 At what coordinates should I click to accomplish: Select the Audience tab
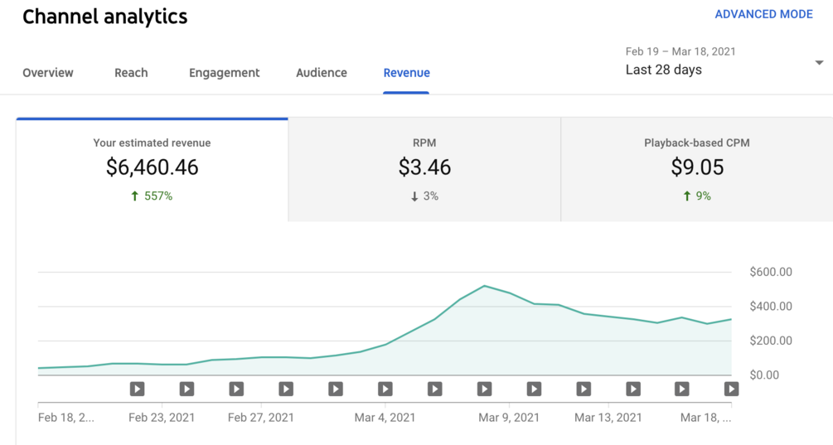coord(322,73)
